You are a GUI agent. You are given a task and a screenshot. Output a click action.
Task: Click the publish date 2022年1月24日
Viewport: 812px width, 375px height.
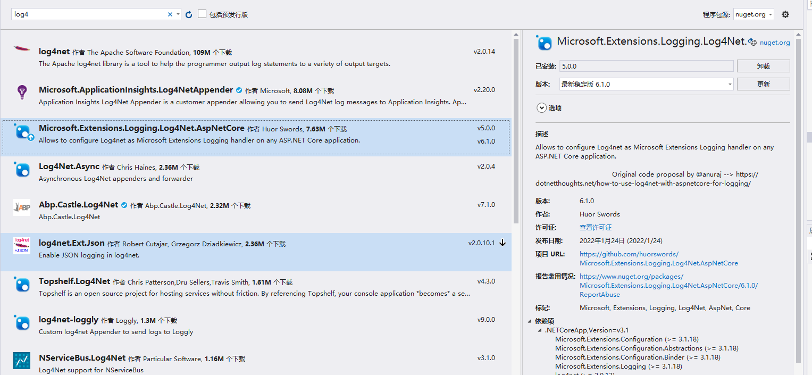point(621,241)
